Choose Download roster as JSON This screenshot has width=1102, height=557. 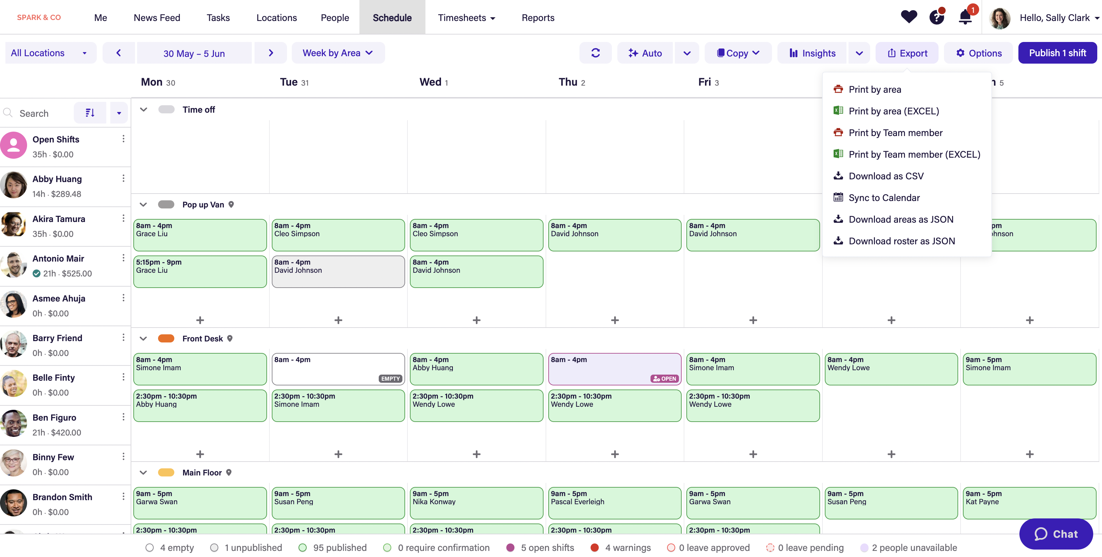click(x=906, y=241)
